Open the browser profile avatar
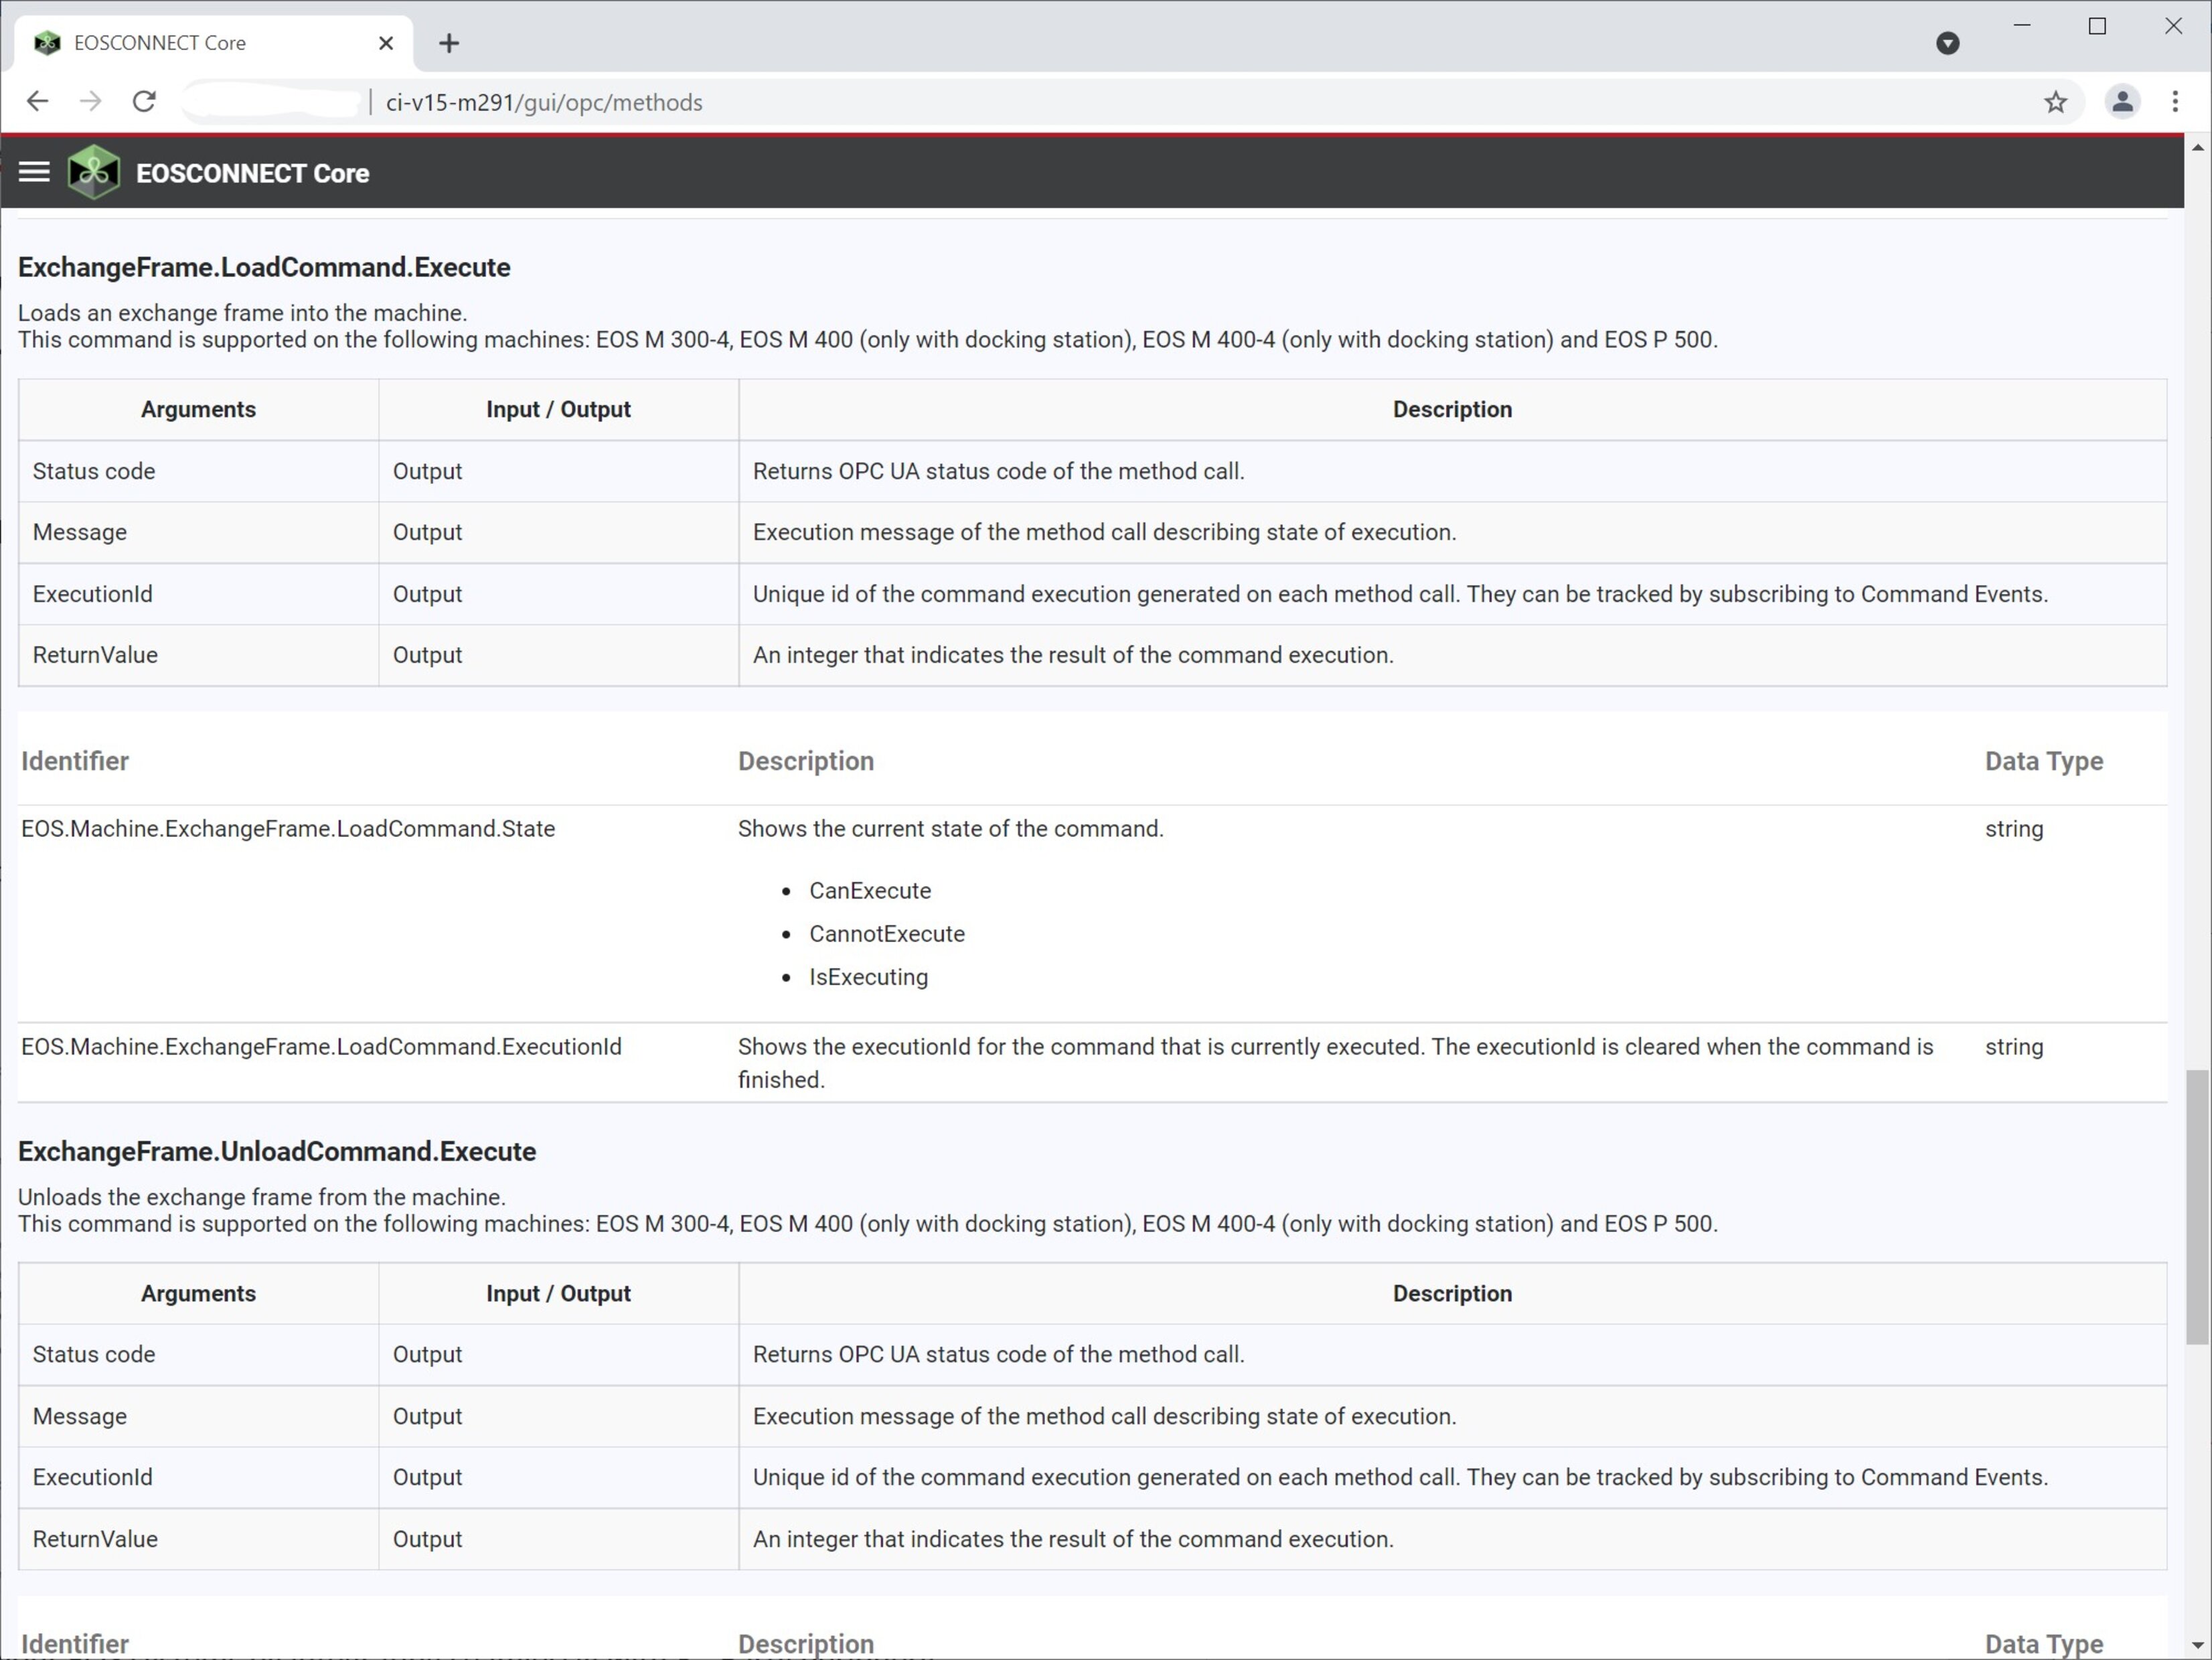The width and height of the screenshot is (2212, 1660). pyautogui.click(x=2122, y=101)
